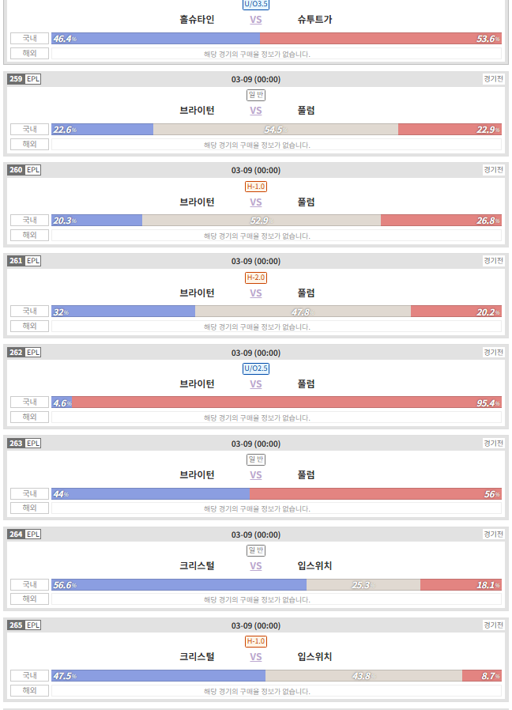The height and width of the screenshot is (710, 512).
Task: Click the 56.6% blue bar in match 264
Action: click(179, 584)
